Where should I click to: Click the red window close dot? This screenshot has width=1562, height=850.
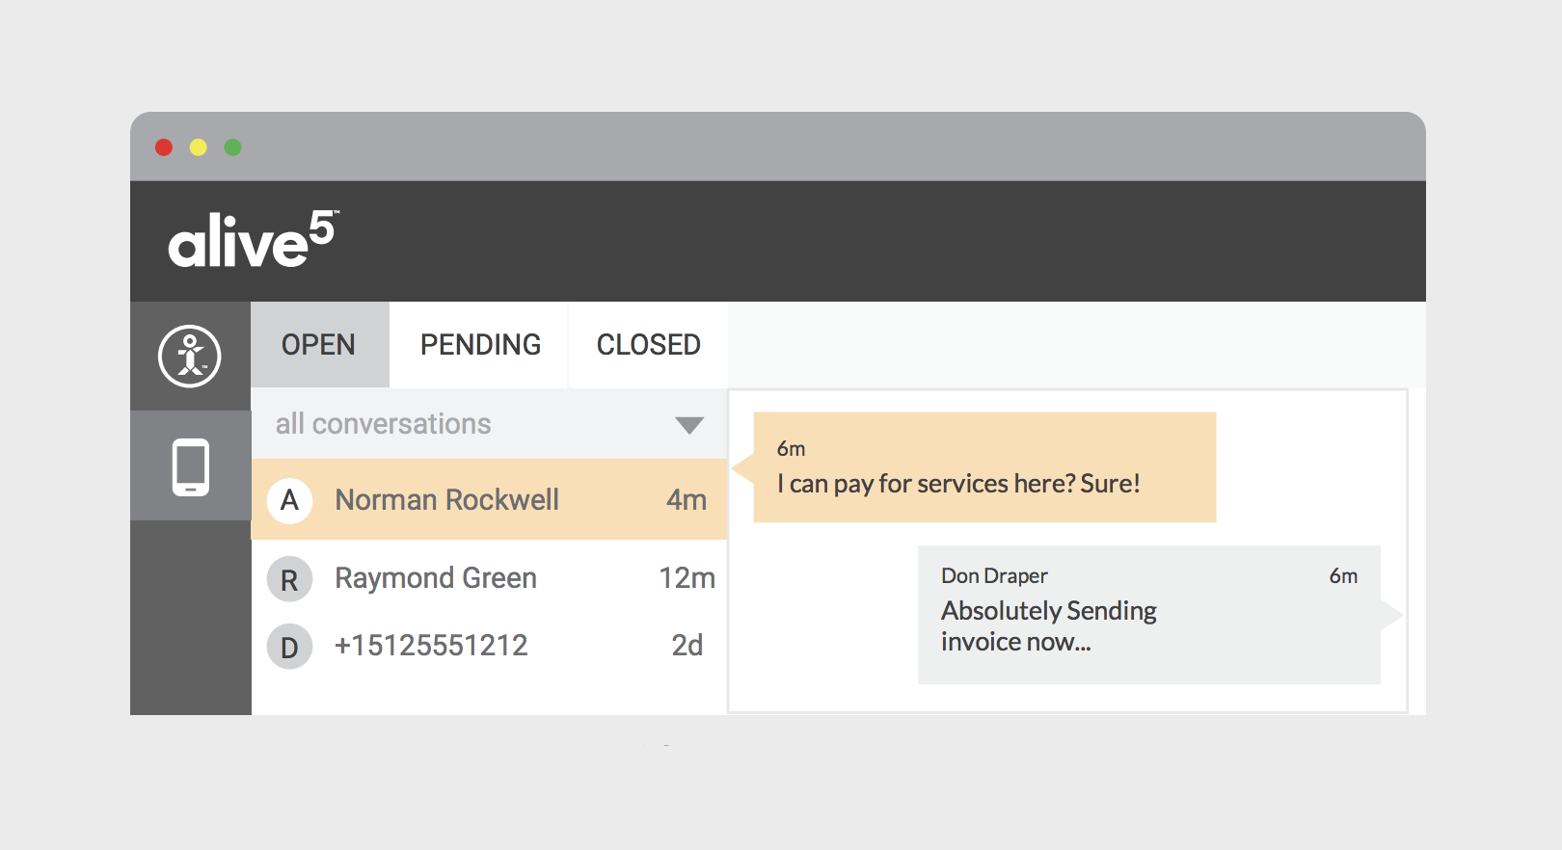coord(164,147)
